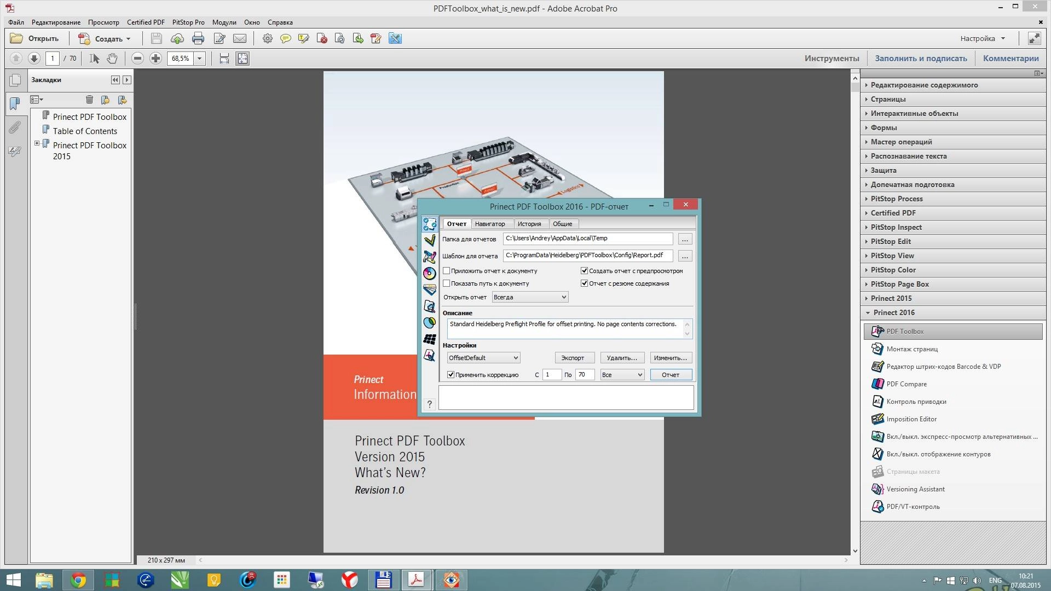Expand the Создать dropdown arrow
This screenshot has width=1051, height=591.
click(128, 39)
